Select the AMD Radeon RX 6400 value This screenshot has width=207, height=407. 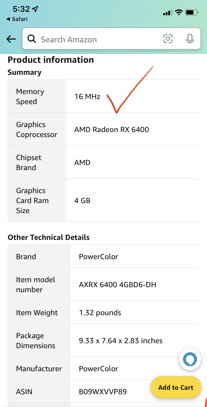[x=111, y=130]
